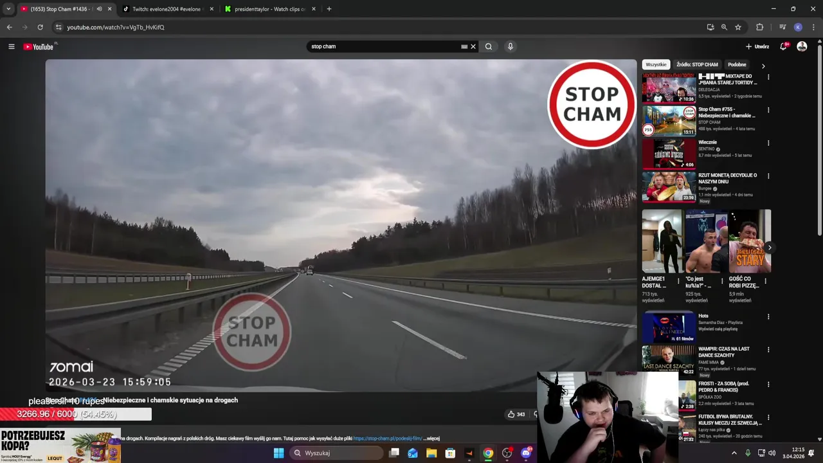View site information icon in address bar
The width and height of the screenshot is (823, 463).
(59, 27)
